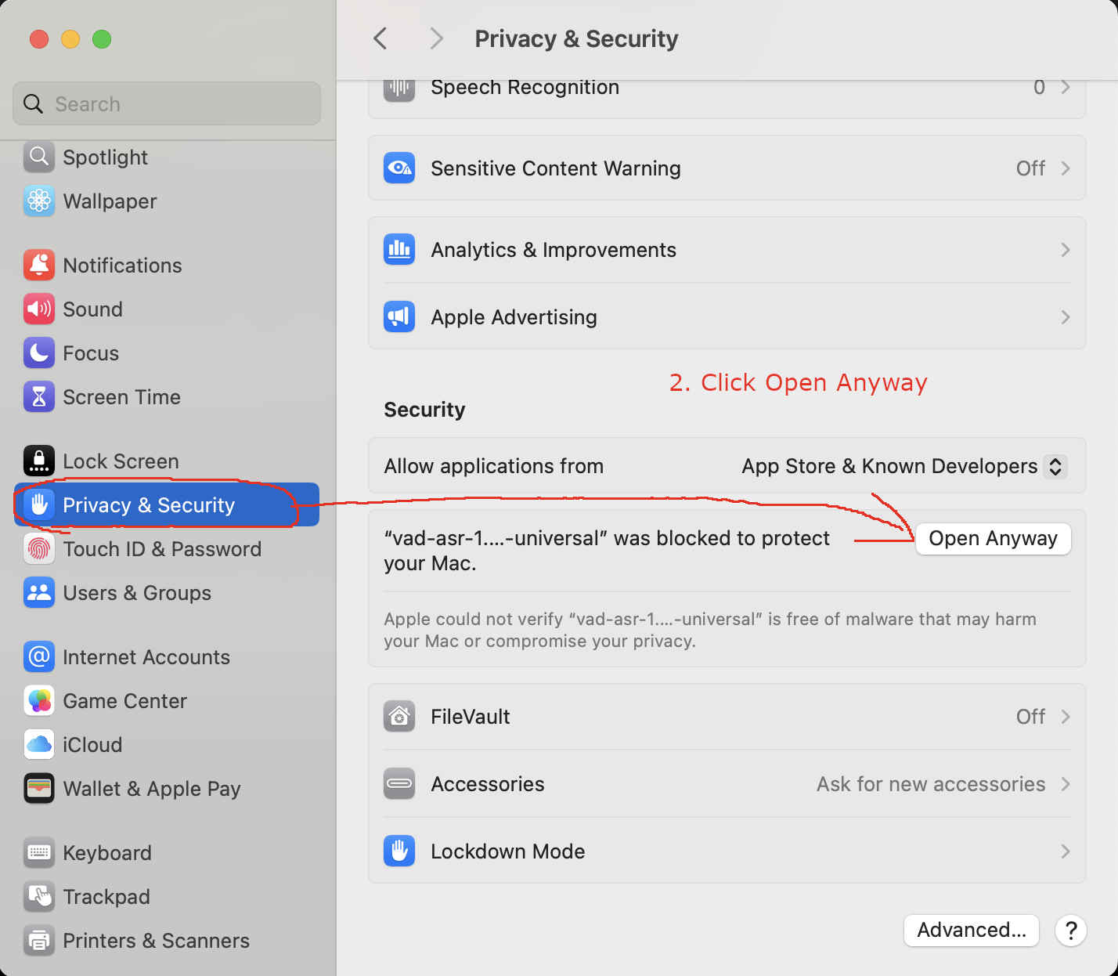Go back using the back arrow
The width and height of the screenshot is (1118, 976).
coord(380,38)
